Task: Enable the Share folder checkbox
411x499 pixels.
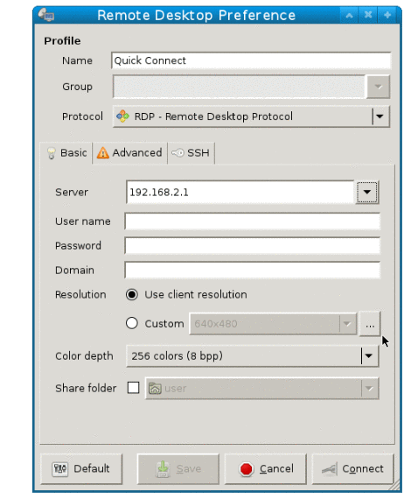Action: click(133, 388)
